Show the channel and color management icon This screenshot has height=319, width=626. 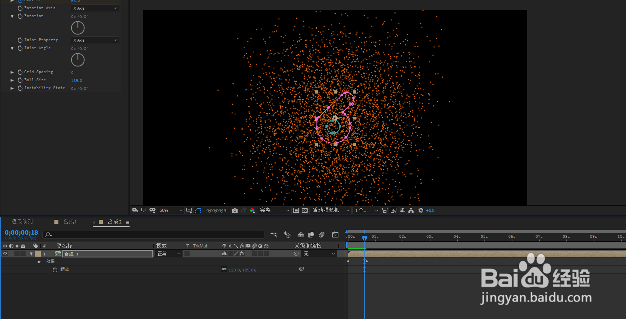(252, 210)
